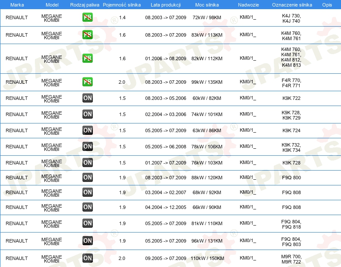Select the 110kW / 150KM power cell

point(207,258)
